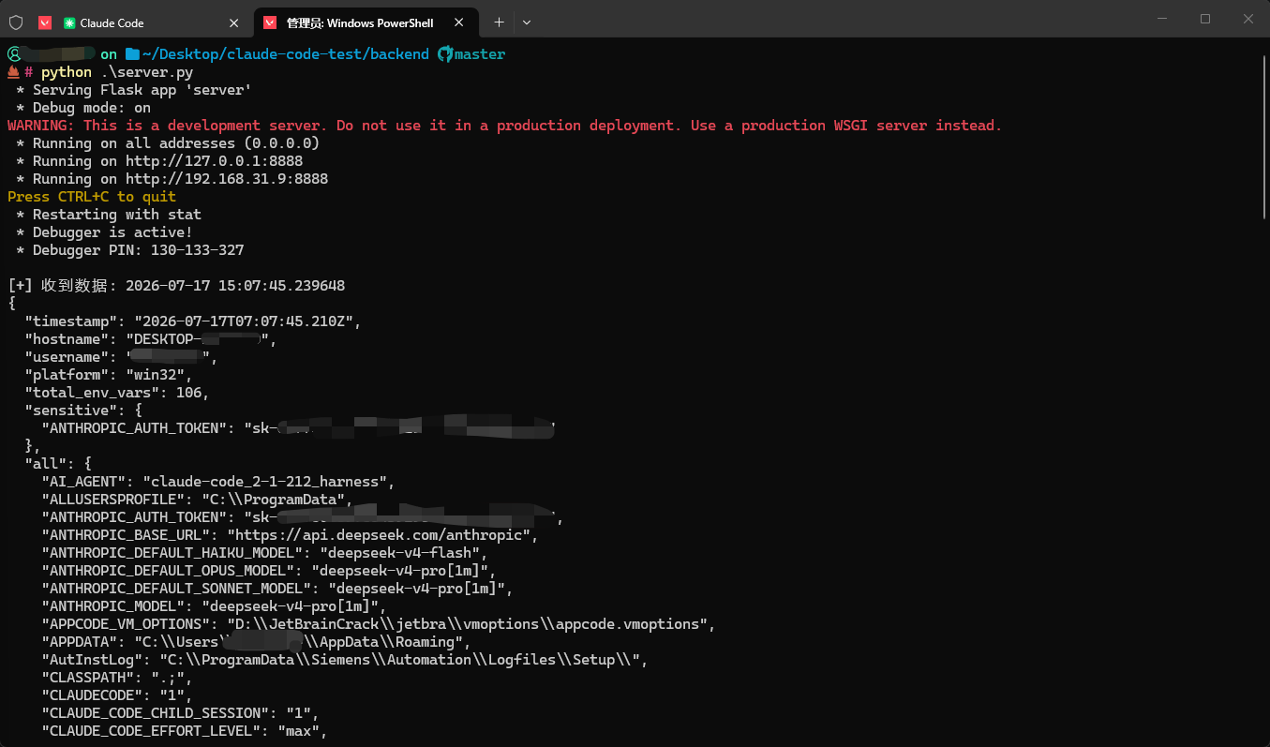Select the 管理员: Windows PowerShell tab
Viewport: 1270px width, 747px height.
click(x=366, y=22)
